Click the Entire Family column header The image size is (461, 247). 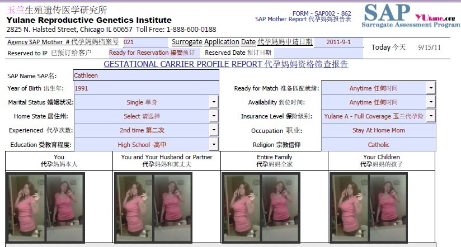pos(274,160)
